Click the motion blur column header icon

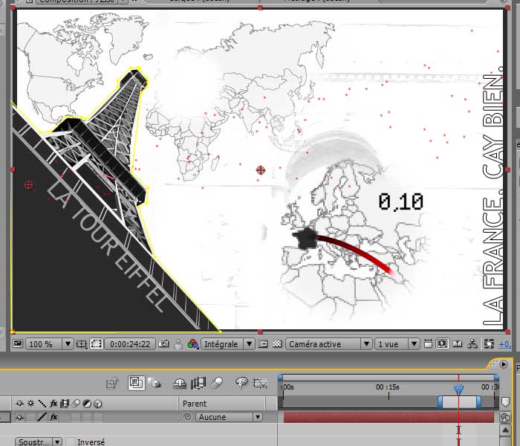(76, 404)
